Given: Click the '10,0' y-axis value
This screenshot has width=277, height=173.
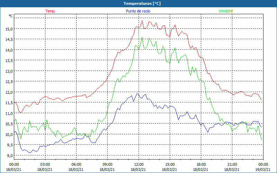Looking at the screenshot, I should coord(9,135).
